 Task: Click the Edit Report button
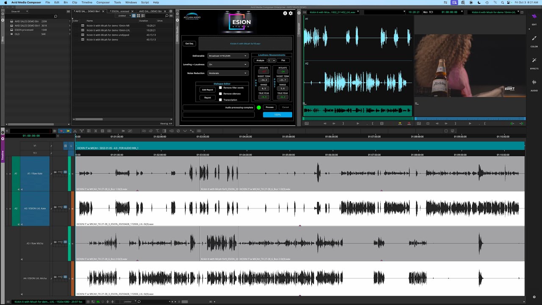[x=207, y=90]
